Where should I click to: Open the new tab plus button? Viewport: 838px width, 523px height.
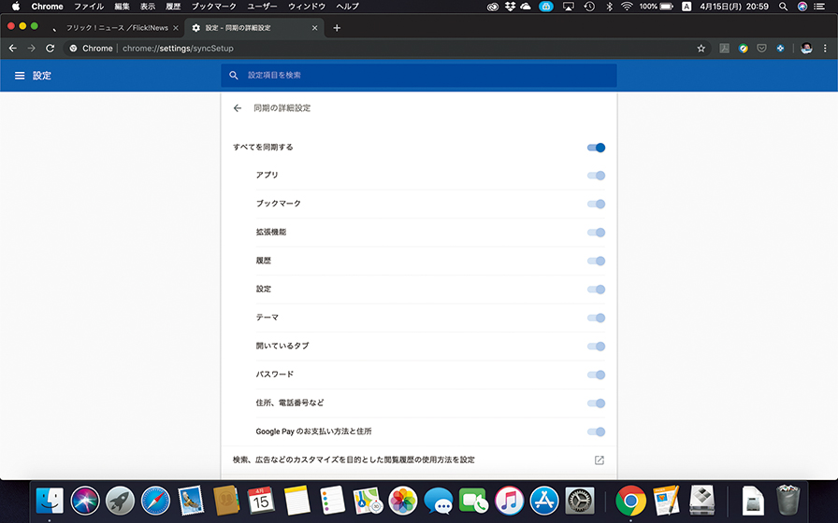[337, 28]
